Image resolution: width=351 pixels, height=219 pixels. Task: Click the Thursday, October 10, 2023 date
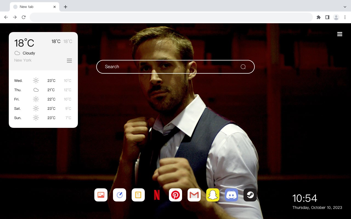[x=317, y=208]
